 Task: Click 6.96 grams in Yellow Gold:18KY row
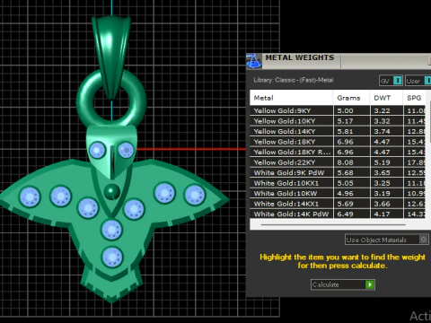point(345,142)
